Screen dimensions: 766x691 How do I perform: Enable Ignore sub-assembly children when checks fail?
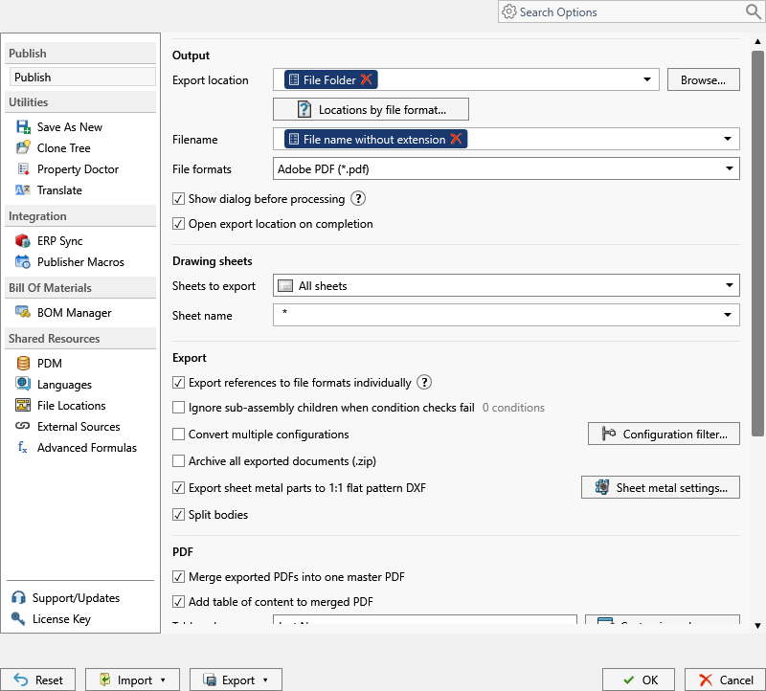pos(178,408)
